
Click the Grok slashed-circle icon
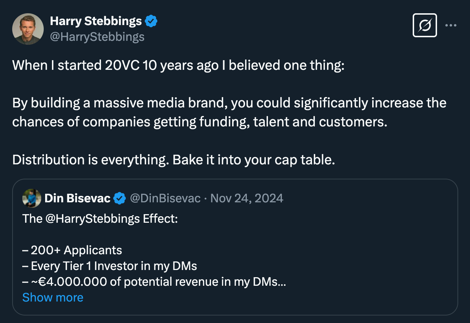(425, 25)
